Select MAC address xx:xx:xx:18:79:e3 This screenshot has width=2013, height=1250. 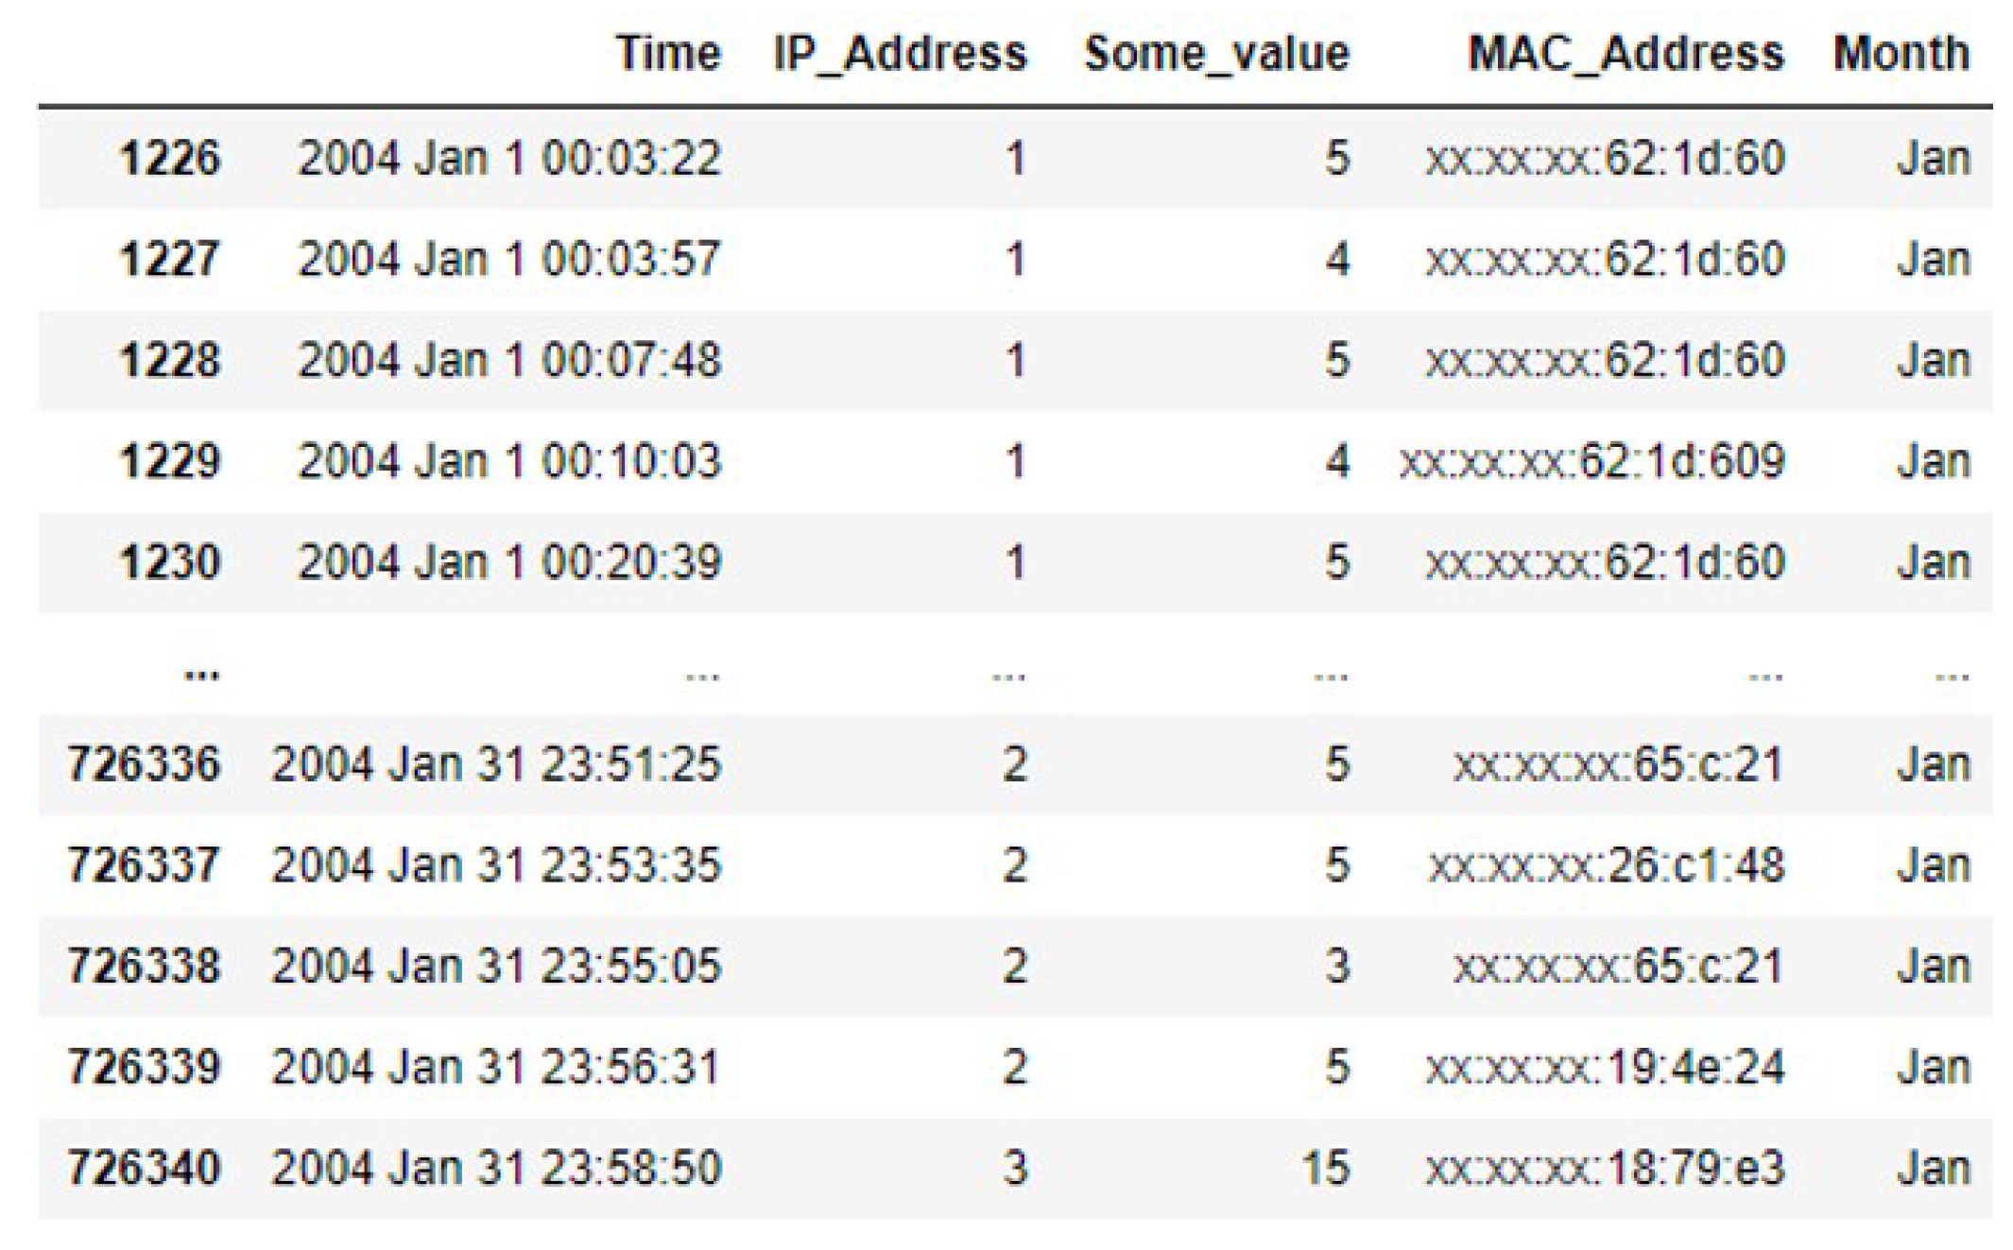[1605, 1169]
